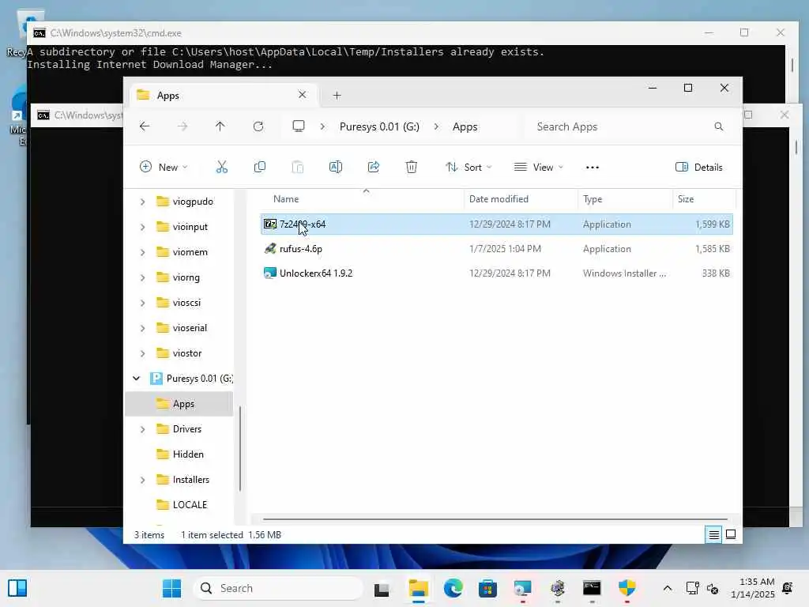
Task: Click the forward navigation arrow
Action: click(x=182, y=126)
